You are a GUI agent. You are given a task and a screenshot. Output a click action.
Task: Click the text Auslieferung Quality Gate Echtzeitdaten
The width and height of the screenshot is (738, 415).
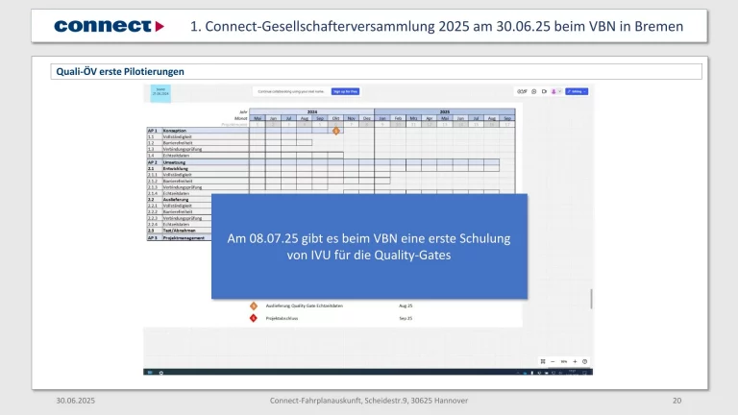(304, 305)
